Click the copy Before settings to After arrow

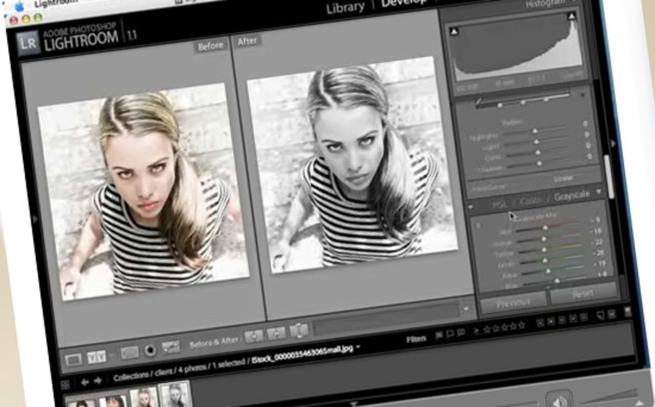[x=254, y=336]
